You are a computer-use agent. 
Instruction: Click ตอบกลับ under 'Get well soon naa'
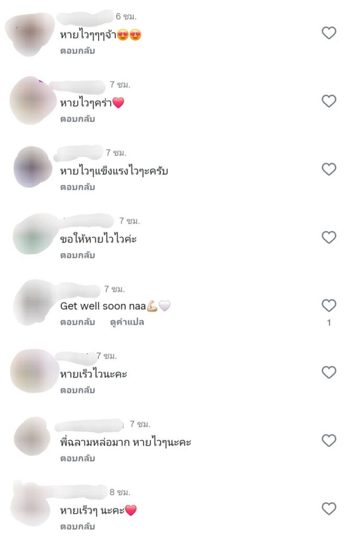78,322
